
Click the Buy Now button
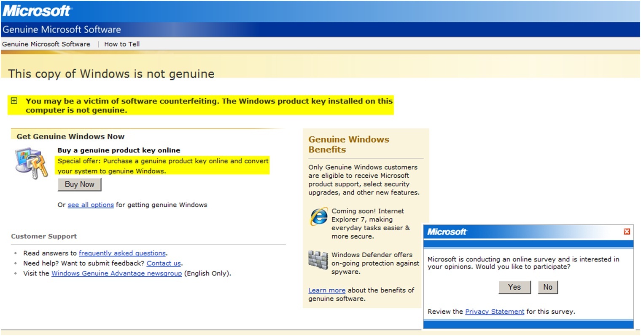[80, 184]
